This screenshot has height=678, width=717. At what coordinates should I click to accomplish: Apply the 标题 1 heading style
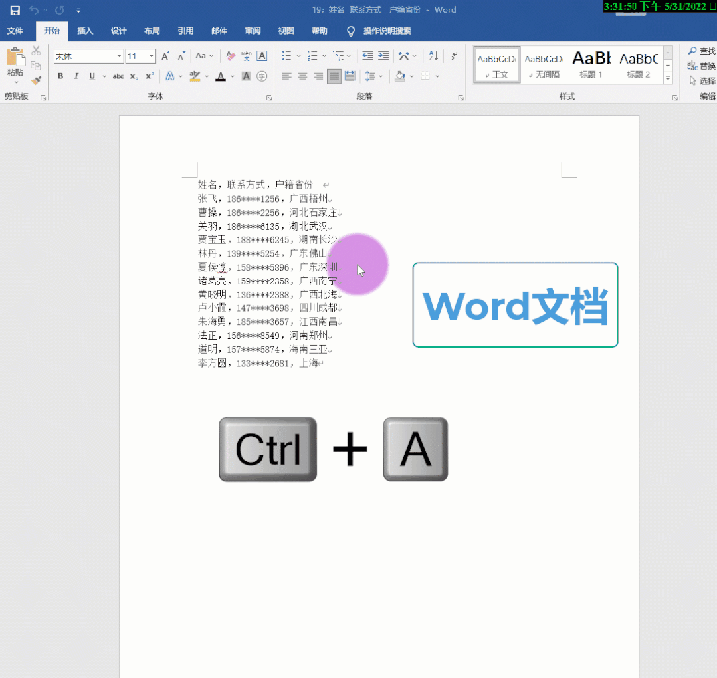[591, 65]
